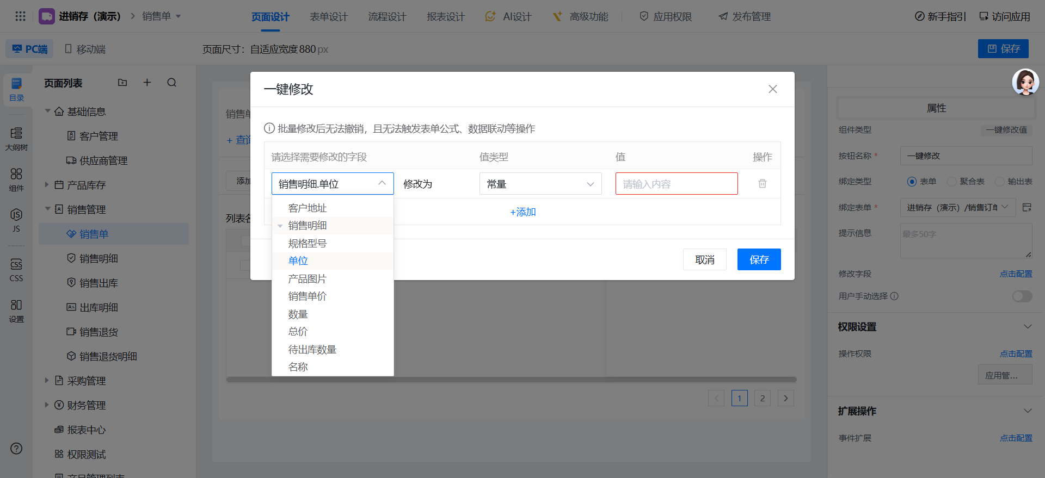Delete the field row with trash icon
The height and width of the screenshot is (478, 1045).
(x=762, y=184)
